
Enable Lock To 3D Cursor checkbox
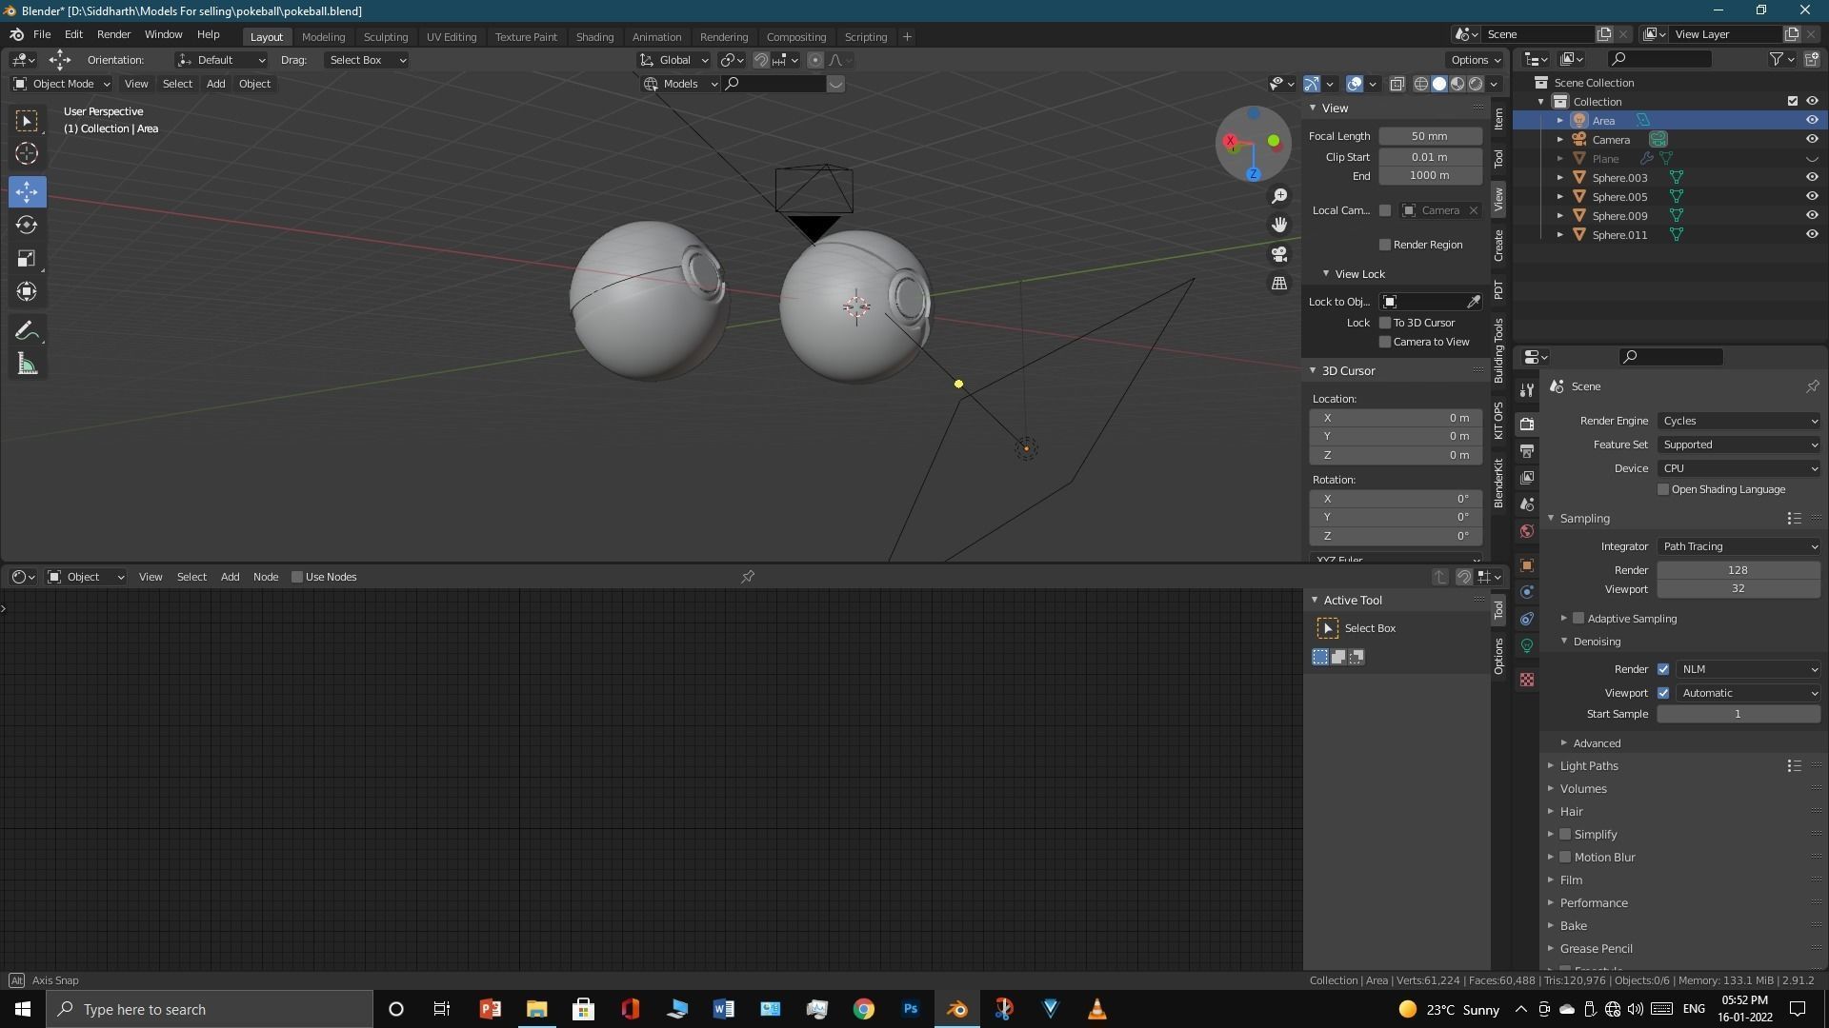point(1385,323)
